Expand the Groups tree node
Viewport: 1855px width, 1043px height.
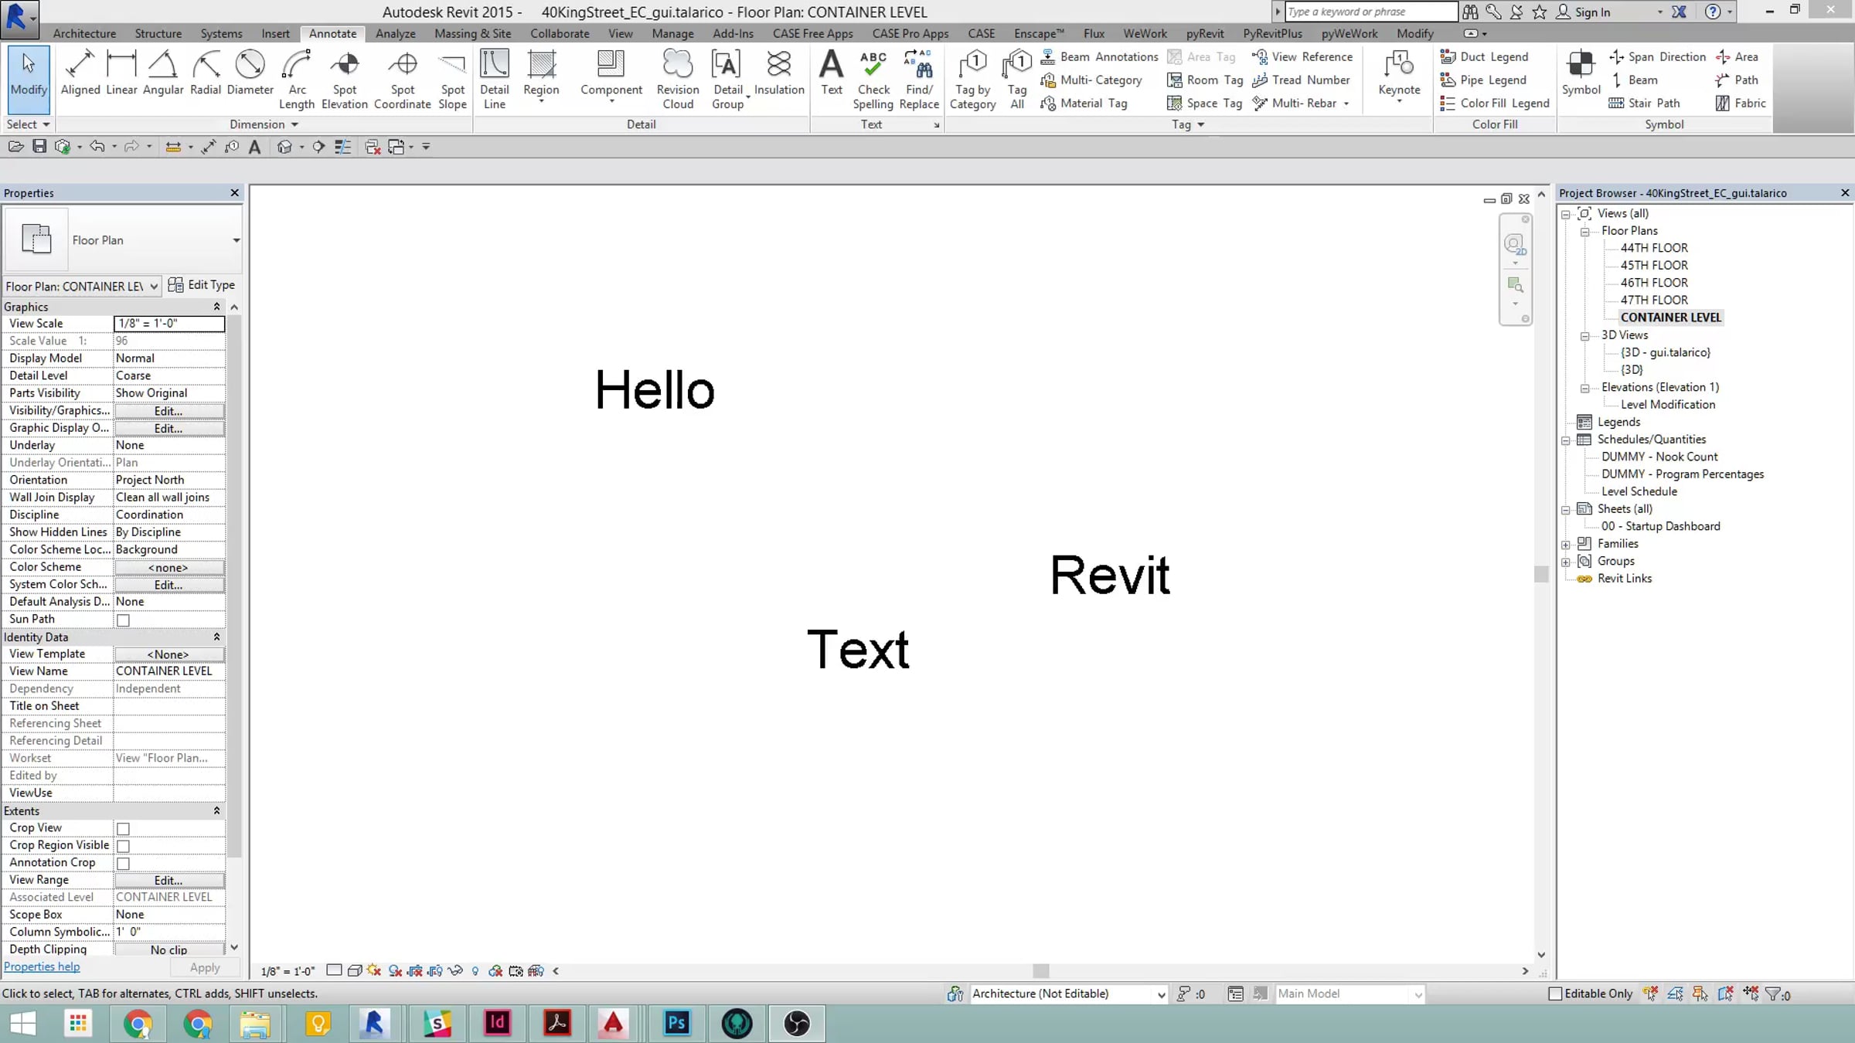1566,562
